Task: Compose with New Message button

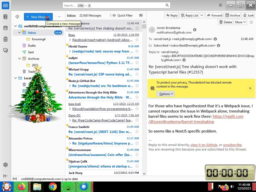Action: (38, 17)
